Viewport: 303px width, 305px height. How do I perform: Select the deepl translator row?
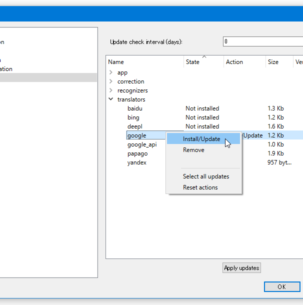point(204,126)
